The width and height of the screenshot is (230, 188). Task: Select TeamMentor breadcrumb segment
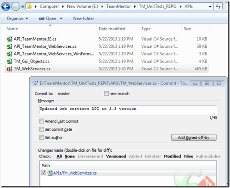click(x=118, y=6)
